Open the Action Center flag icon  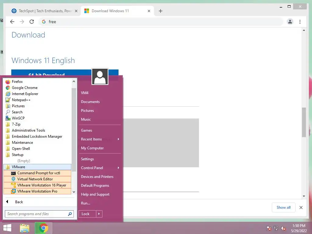269,228
